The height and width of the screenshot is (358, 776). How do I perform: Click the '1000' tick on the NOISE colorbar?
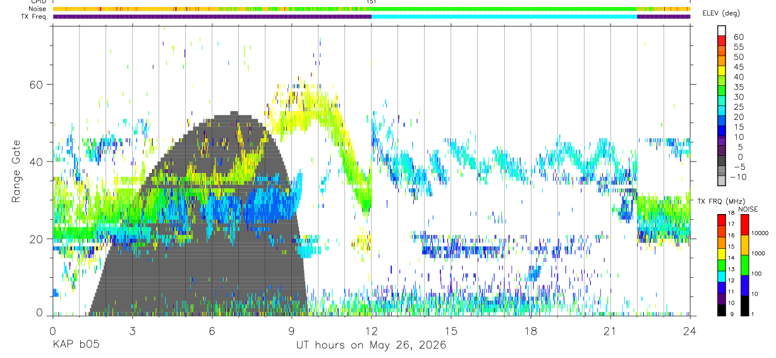coord(760,253)
